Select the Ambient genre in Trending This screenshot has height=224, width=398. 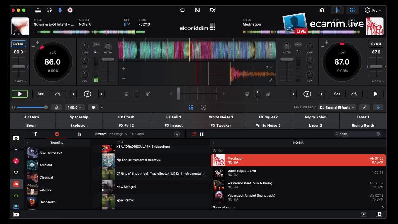[x=46, y=165]
